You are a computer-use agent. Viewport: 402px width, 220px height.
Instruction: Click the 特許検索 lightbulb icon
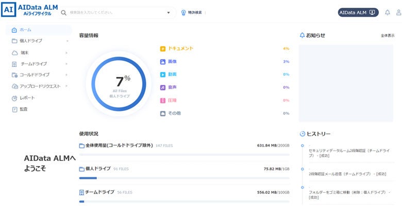click(x=183, y=12)
